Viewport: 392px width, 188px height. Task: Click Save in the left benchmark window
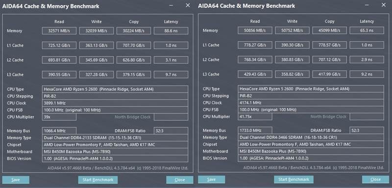coord(16,180)
